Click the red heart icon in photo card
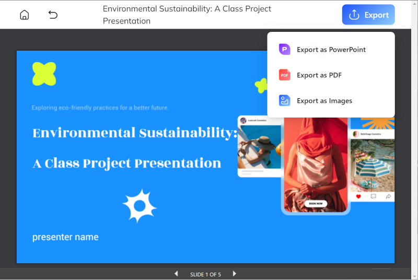The height and width of the screenshot is (280, 418). pyautogui.click(x=358, y=196)
